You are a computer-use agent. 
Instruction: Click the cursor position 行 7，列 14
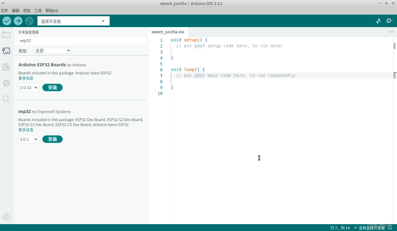pyautogui.click(x=340, y=228)
